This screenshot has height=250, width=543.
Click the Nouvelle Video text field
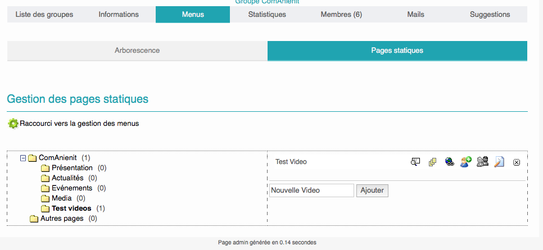[x=311, y=190]
